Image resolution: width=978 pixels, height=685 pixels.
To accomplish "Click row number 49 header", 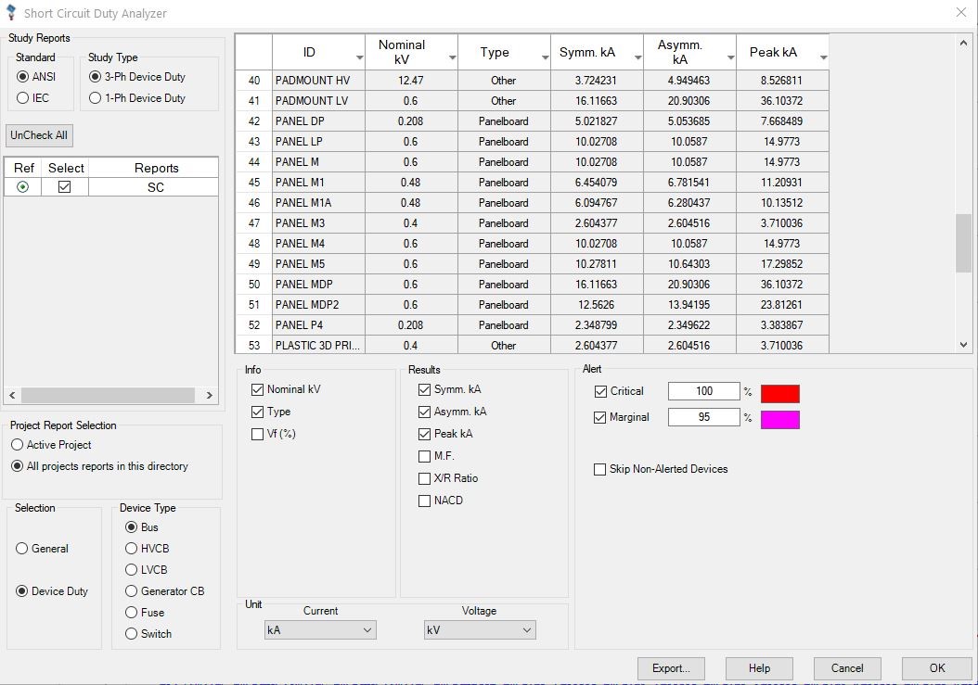I will (254, 263).
